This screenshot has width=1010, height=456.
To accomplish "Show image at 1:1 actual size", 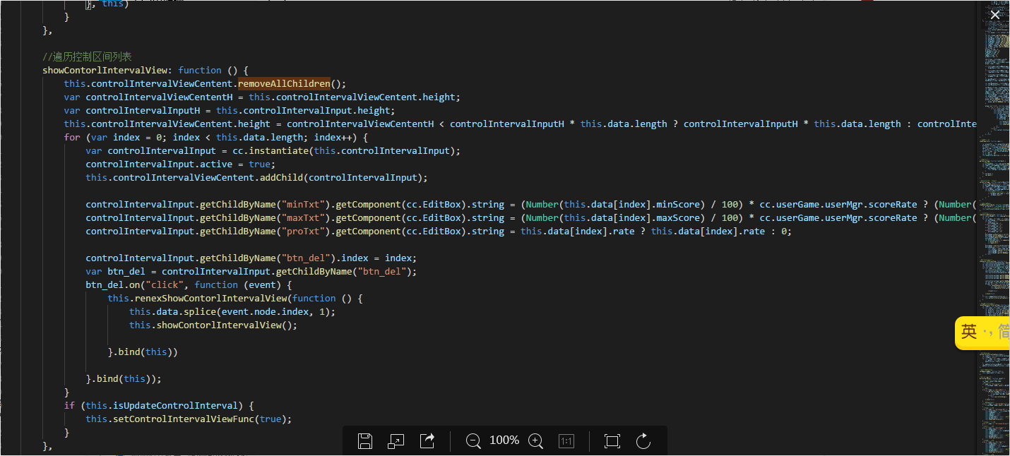I will pyautogui.click(x=566, y=441).
